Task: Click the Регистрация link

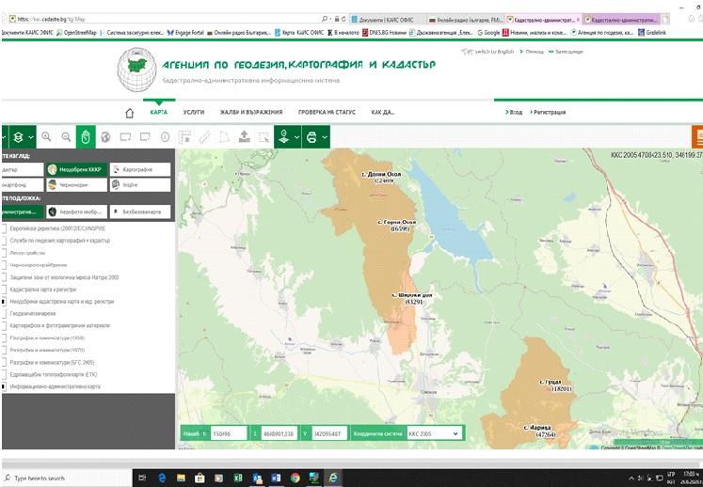Action: tap(548, 113)
